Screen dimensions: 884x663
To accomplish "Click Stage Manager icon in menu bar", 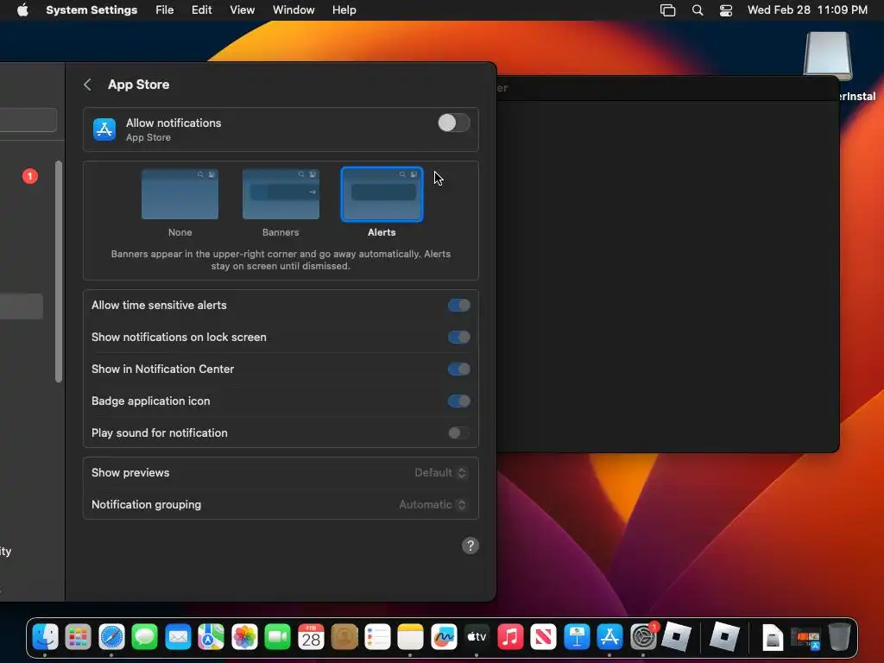I will (667, 10).
